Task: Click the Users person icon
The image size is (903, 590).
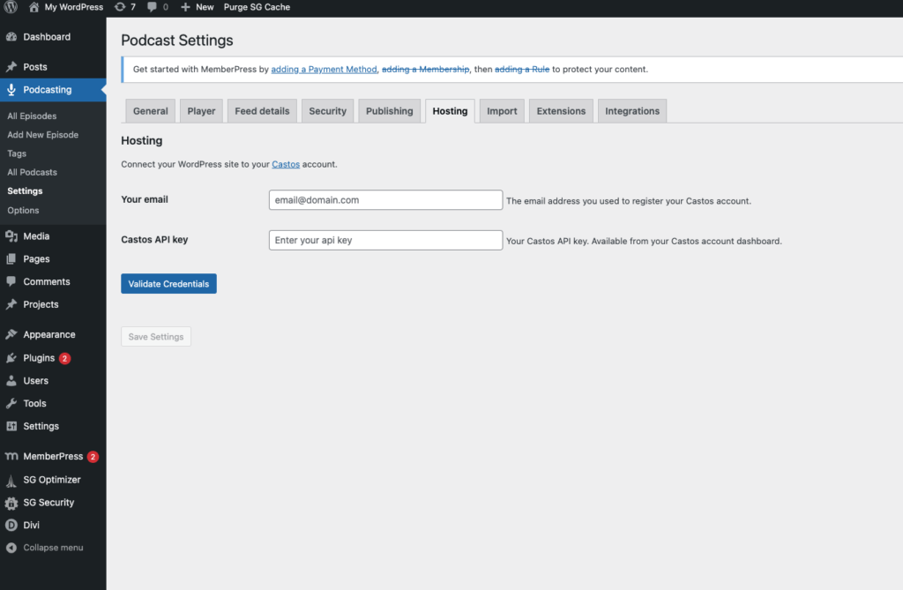Action: [11, 381]
